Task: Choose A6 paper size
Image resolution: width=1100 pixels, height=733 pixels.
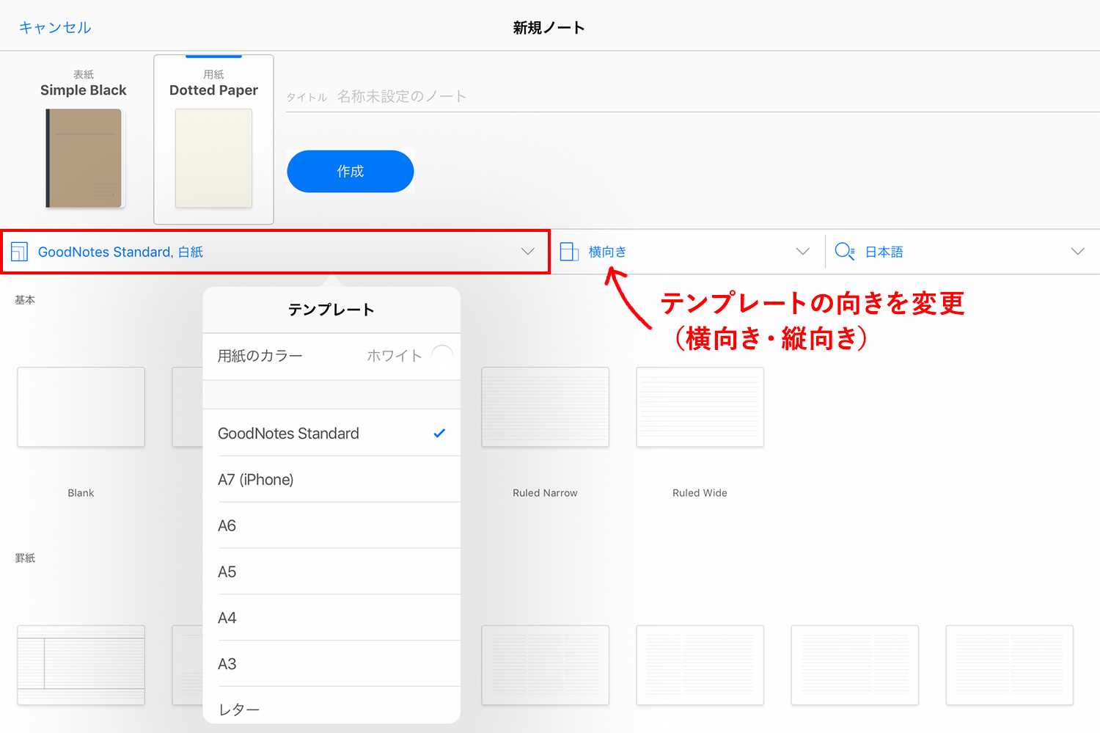Action: tap(331, 525)
